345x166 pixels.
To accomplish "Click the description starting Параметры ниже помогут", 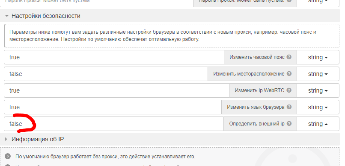I will 163,36.
